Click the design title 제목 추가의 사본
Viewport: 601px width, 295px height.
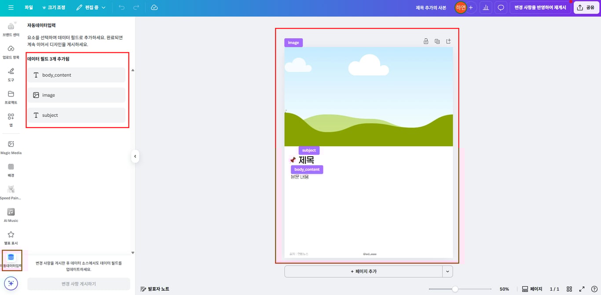[x=431, y=7]
